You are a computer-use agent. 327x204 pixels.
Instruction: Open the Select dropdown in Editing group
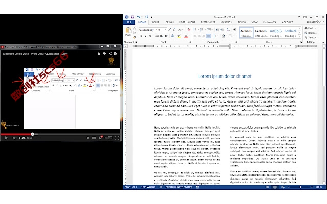click(311, 37)
